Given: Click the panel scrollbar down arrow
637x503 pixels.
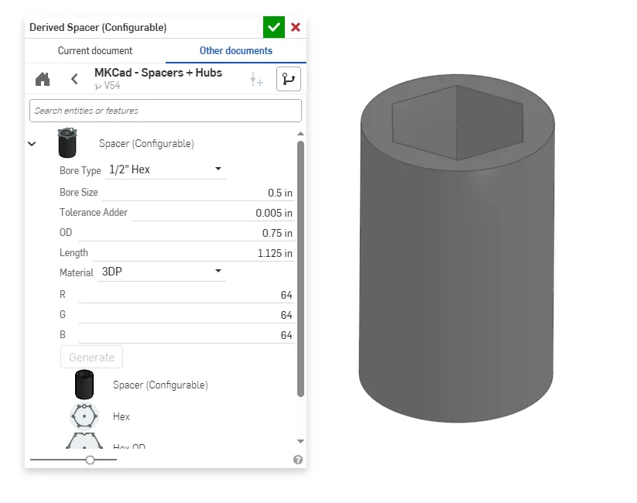Looking at the screenshot, I should [x=301, y=442].
